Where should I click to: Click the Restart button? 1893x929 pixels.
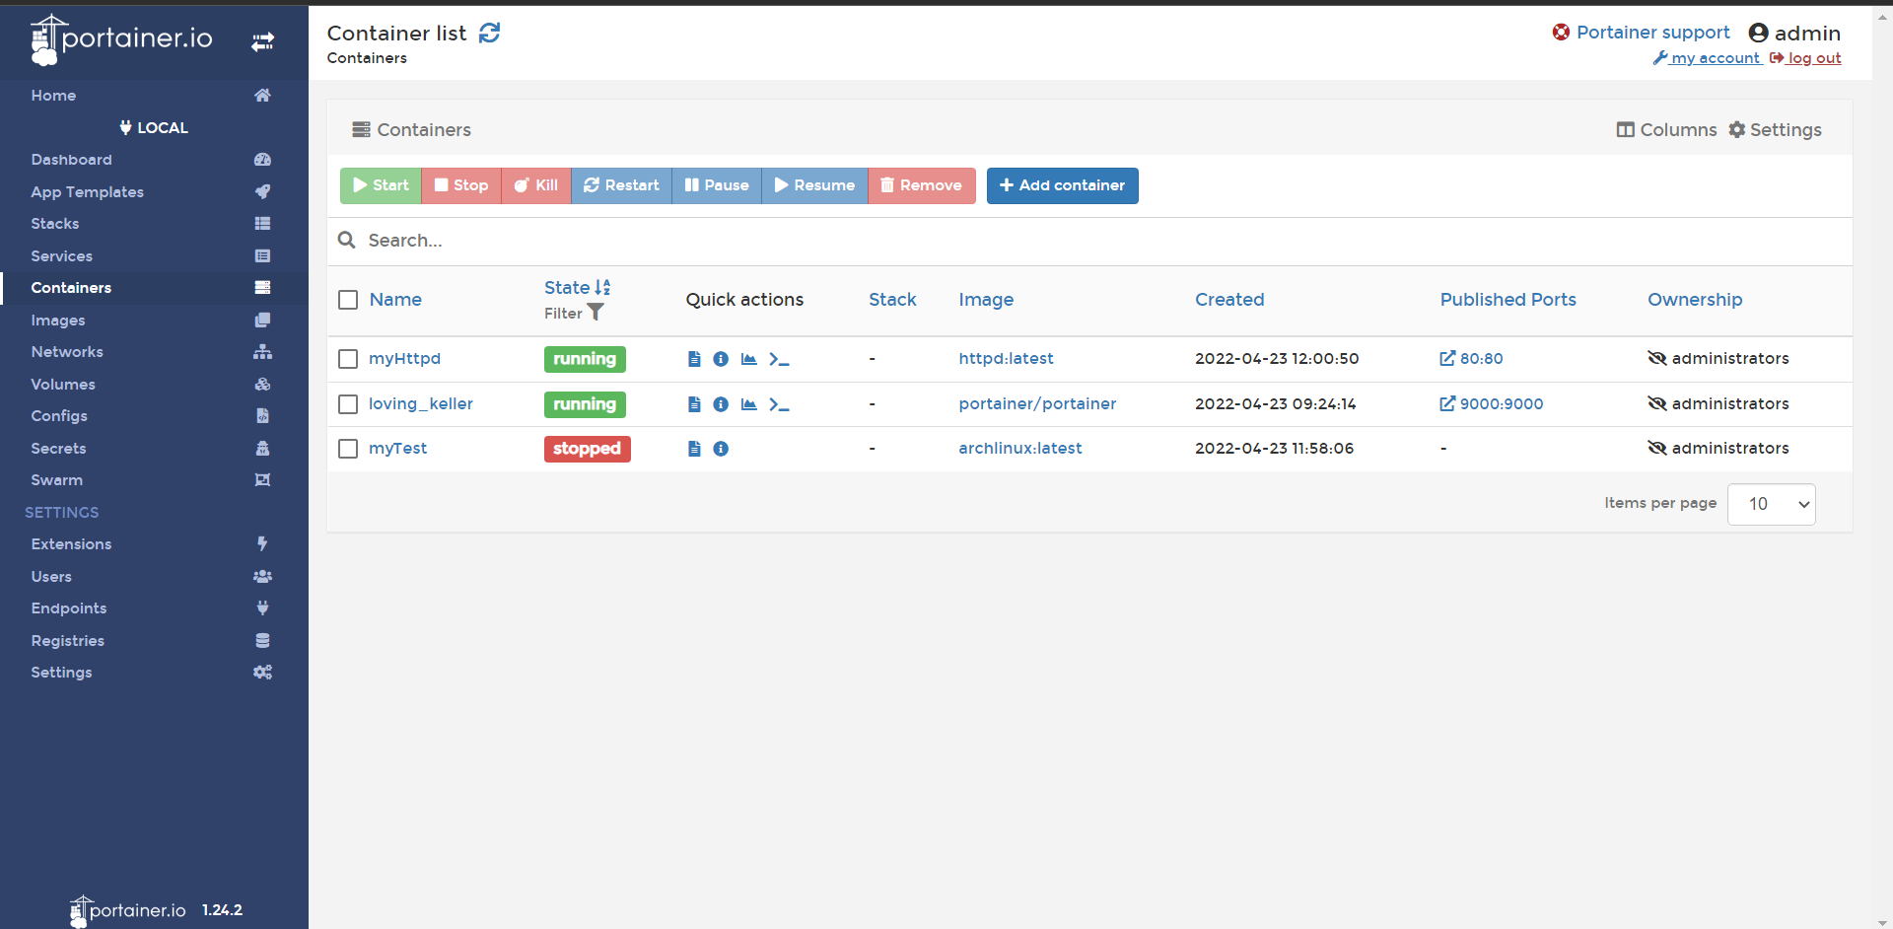coord(621,185)
